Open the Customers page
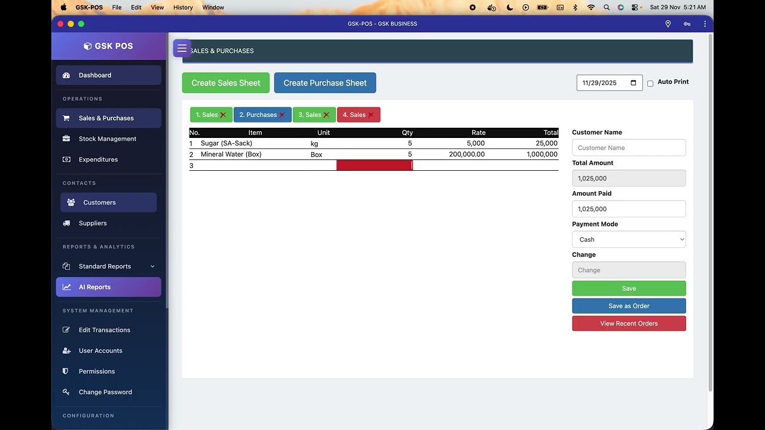The image size is (765, 430). click(x=109, y=202)
